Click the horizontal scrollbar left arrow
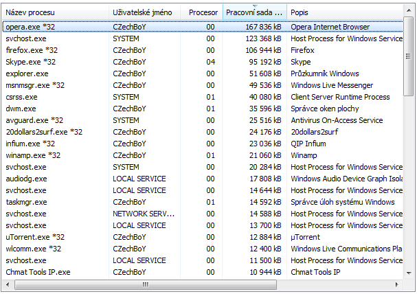417x294 pixels. coord(8,284)
